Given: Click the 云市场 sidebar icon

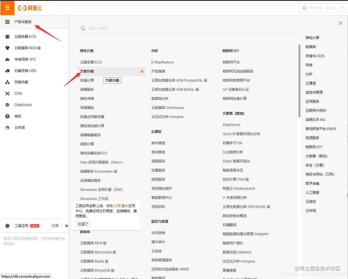Looking at the screenshot, I should click(7, 128).
